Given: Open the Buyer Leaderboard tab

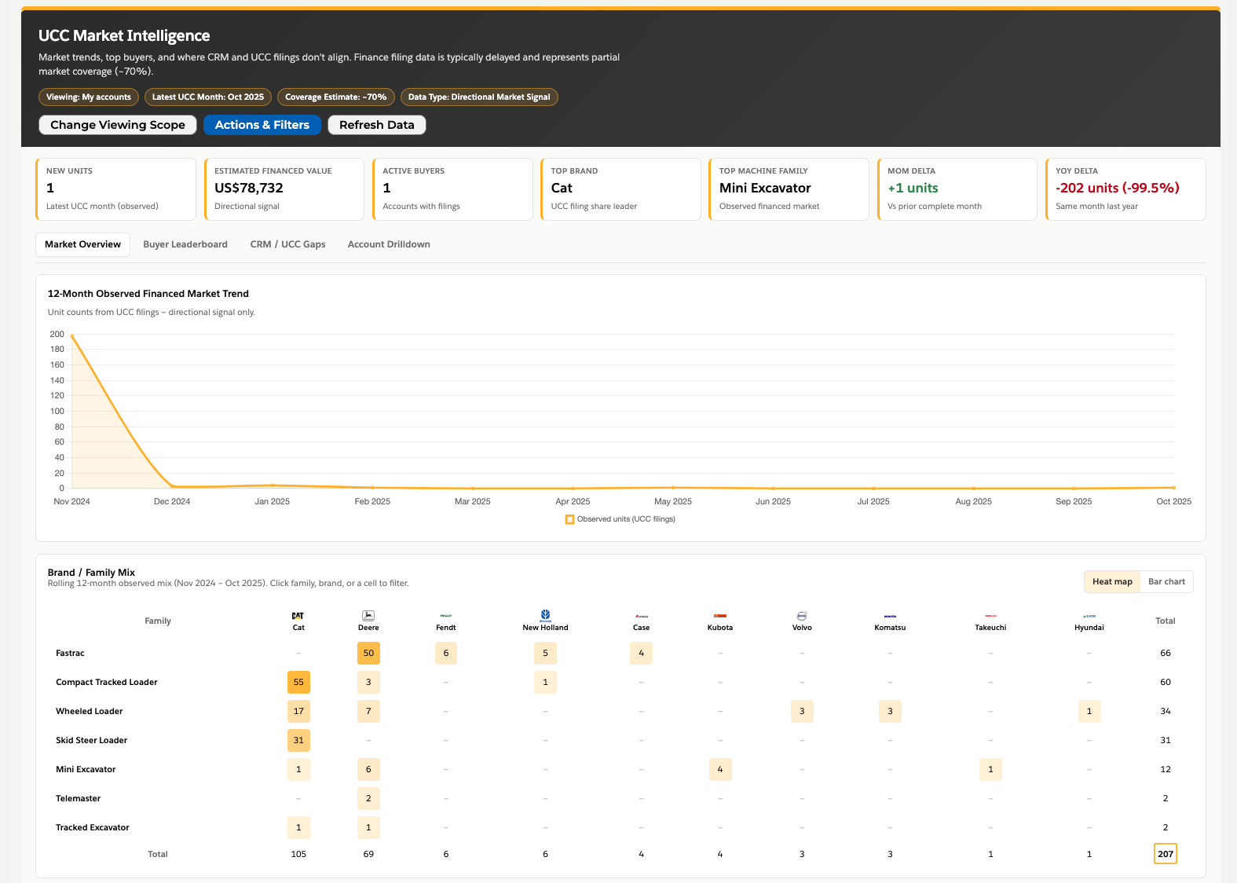Looking at the screenshot, I should coord(185,244).
